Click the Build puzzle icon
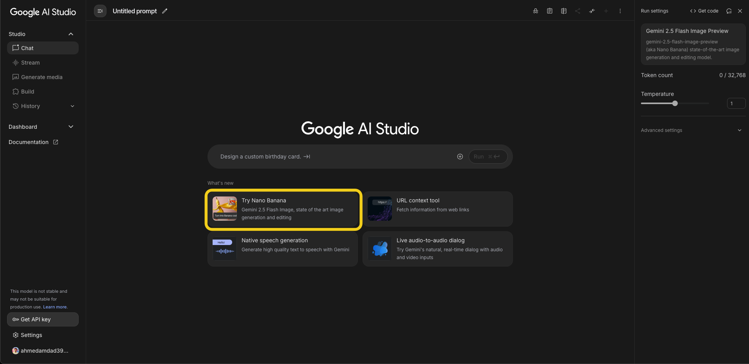Image resolution: width=749 pixels, height=364 pixels. (16, 92)
